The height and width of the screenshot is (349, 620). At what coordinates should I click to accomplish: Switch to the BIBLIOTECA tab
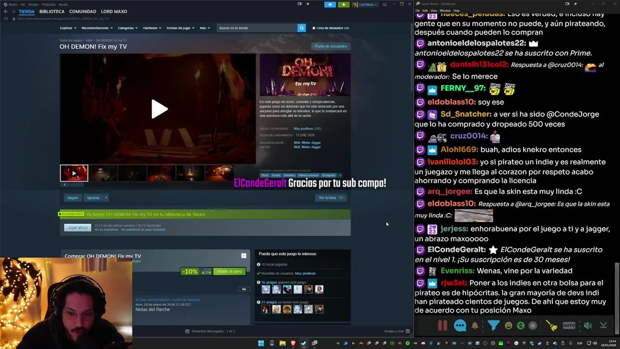click(52, 11)
